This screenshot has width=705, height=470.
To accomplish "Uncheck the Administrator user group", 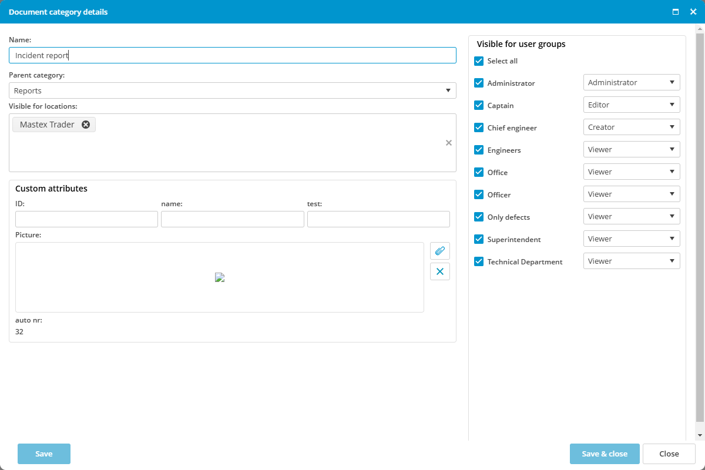I will pos(479,83).
